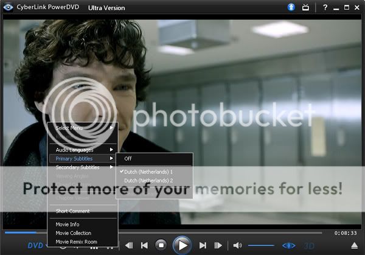Stop playback with the Stop button

click(x=161, y=245)
